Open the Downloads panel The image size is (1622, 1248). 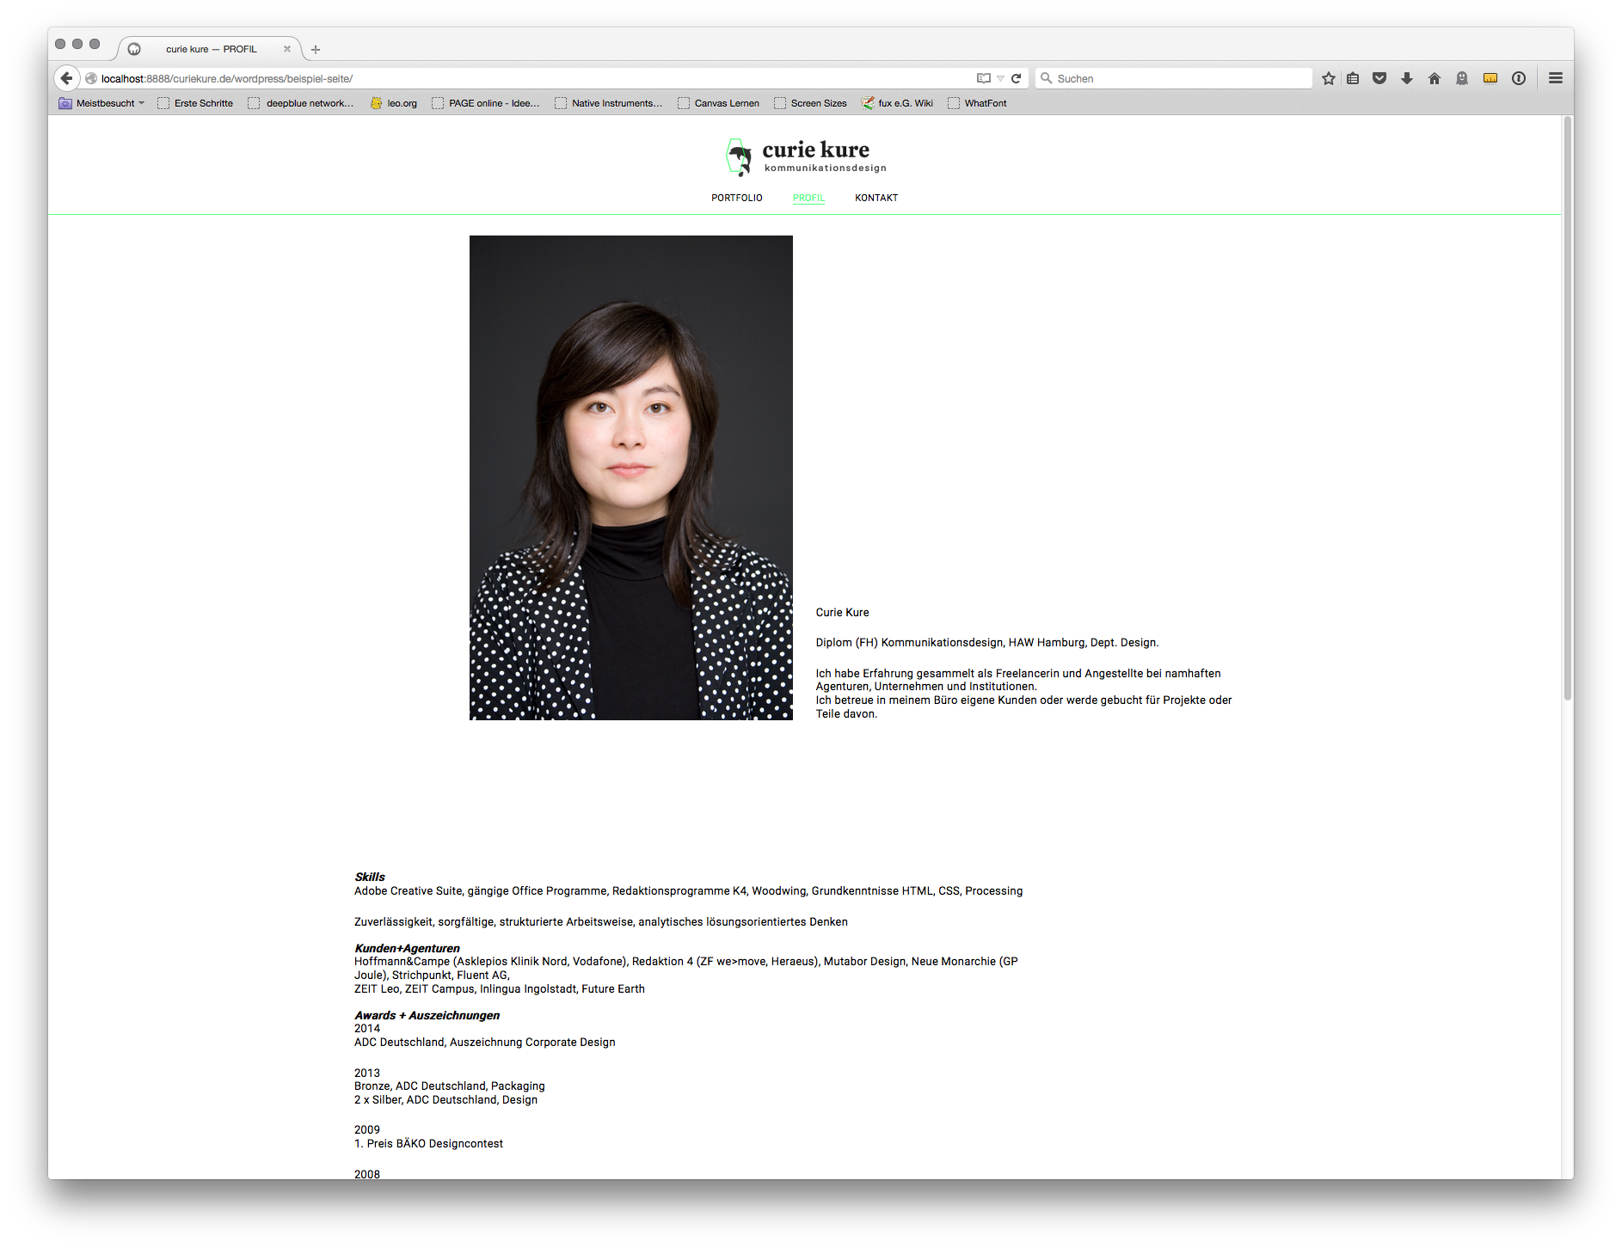pos(1407,77)
